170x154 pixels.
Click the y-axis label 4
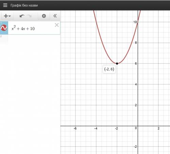(x=136, y=84)
